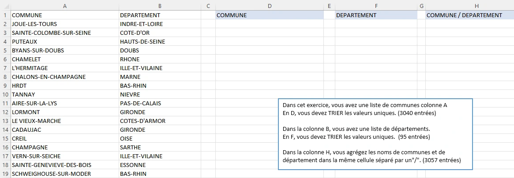Click column D header
Viewport: 514px width, 178px height.
(x=269, y=5)
